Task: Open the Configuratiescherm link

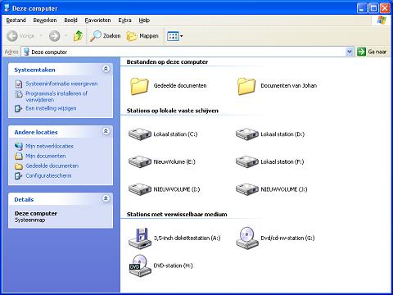Action: pos(48,175)
